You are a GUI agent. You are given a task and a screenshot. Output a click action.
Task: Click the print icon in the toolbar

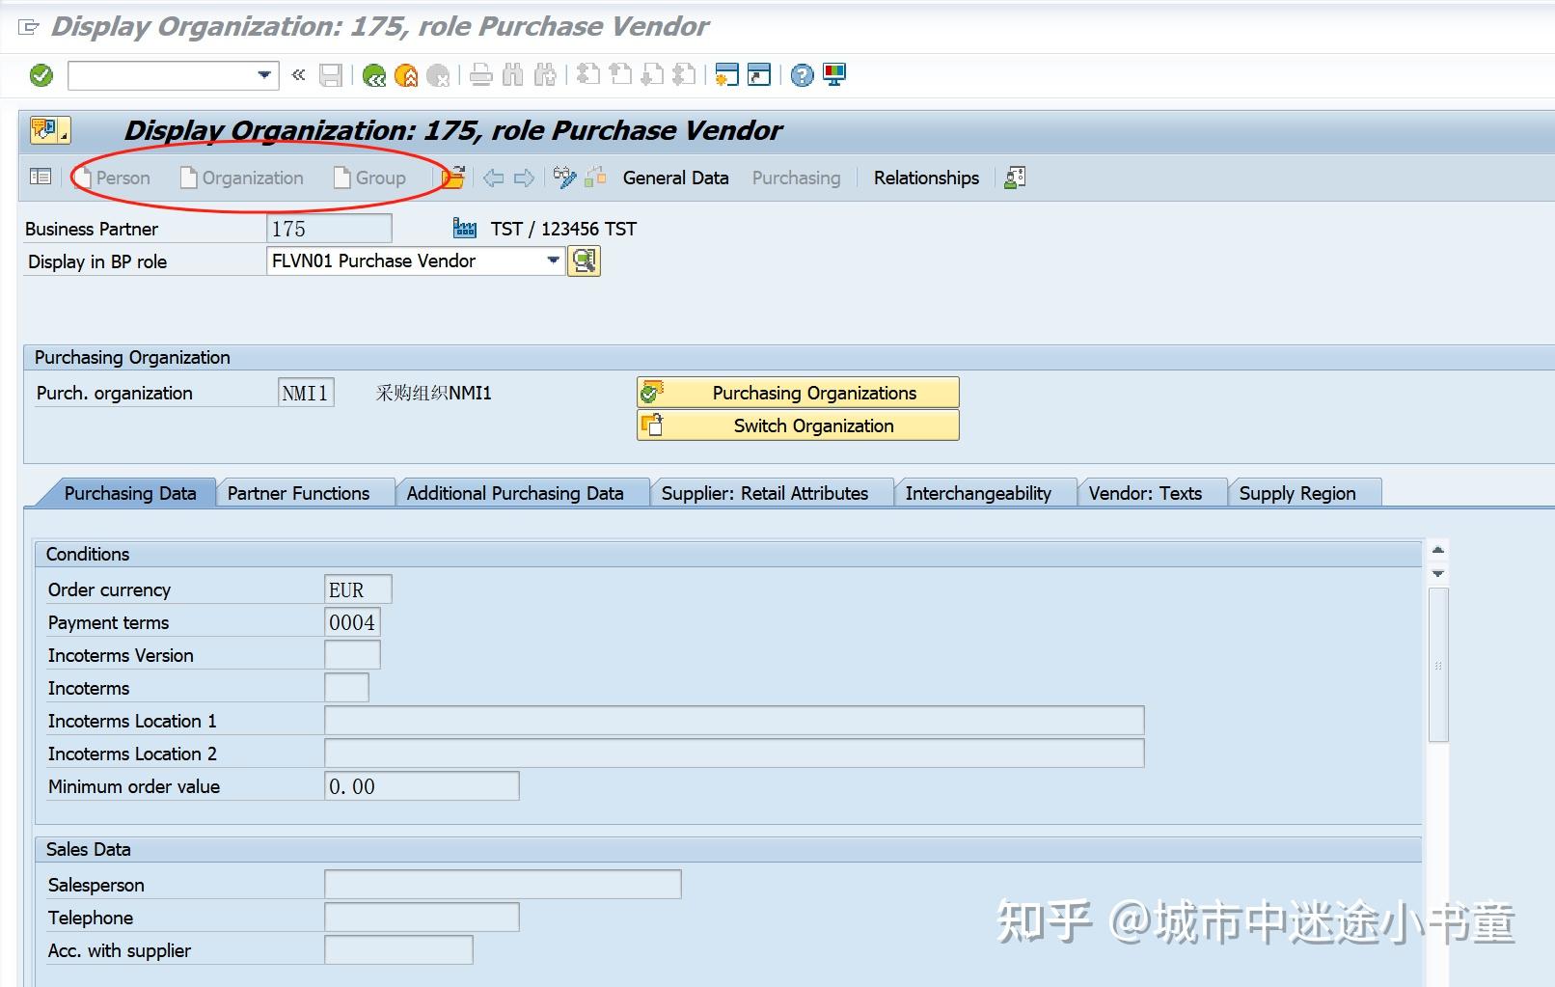coord(479,75)
